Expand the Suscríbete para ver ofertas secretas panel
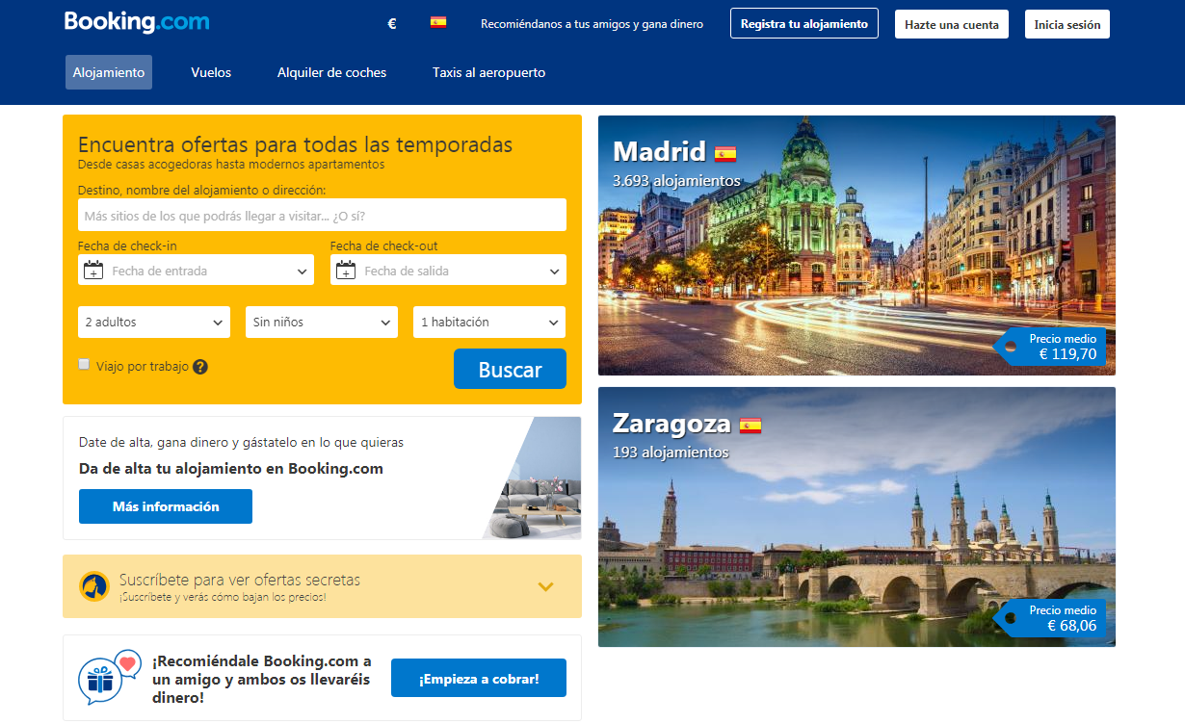 click(x=545, y=586)
